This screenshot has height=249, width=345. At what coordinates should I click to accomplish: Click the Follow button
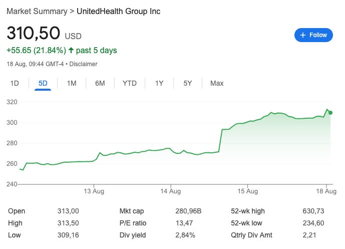[313, 35]
